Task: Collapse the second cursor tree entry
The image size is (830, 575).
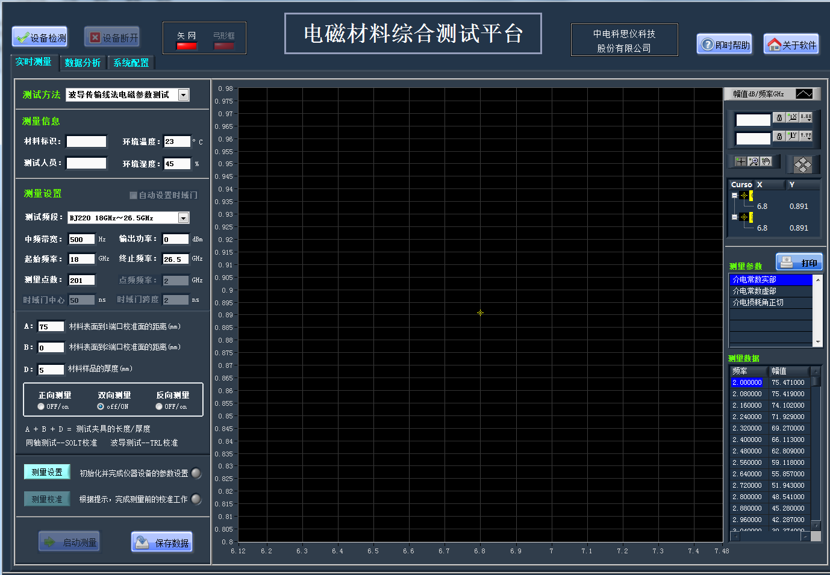Action: pyautogui.click(x=734, y=217)
